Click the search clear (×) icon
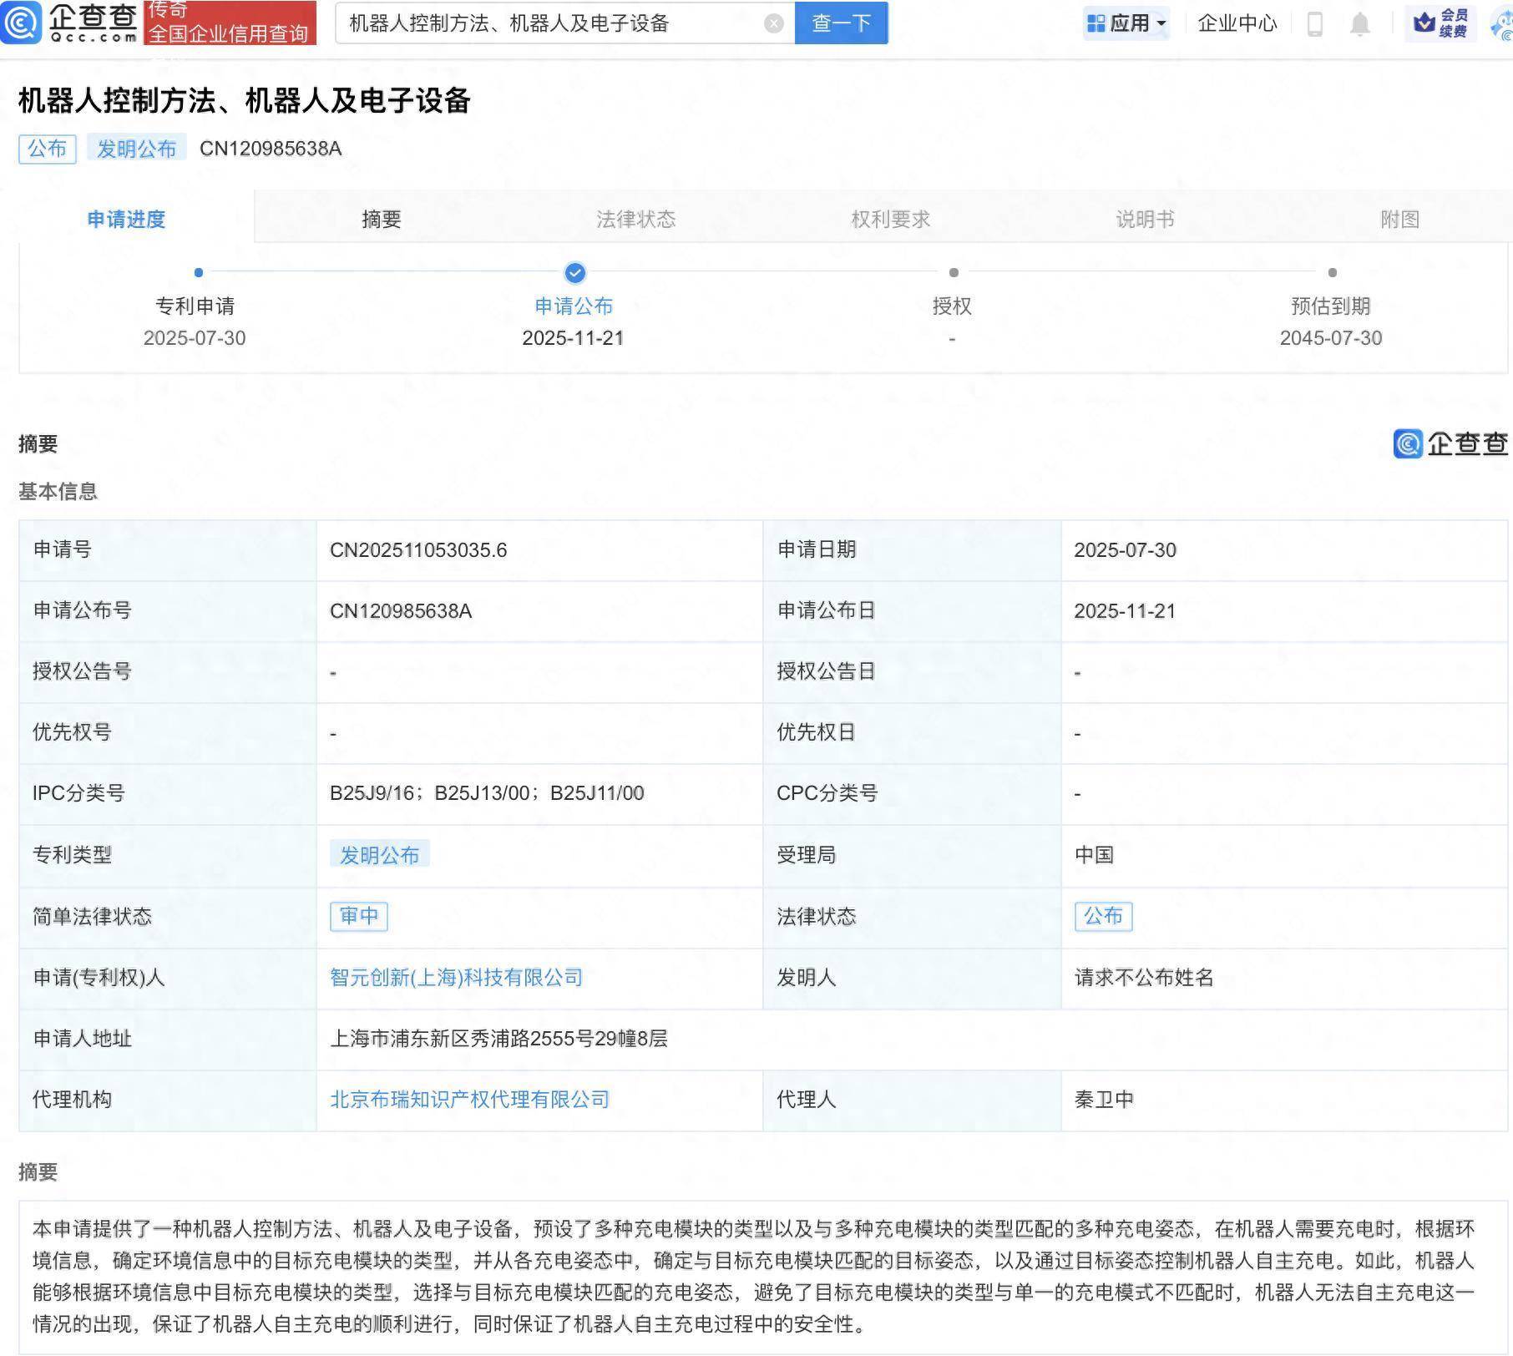1513x1356 pixels. (x=772, y=23)
